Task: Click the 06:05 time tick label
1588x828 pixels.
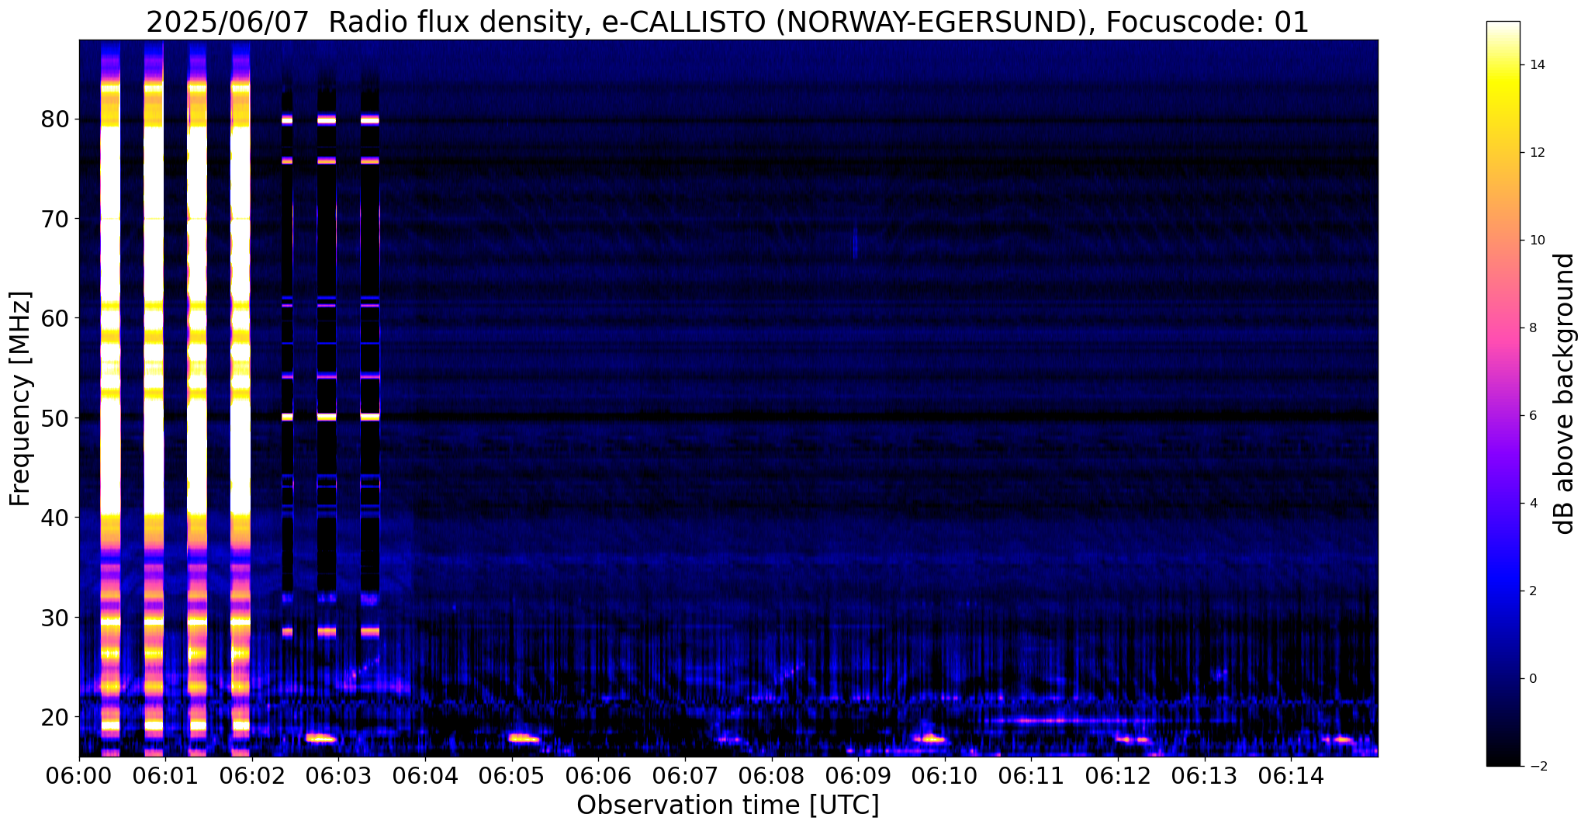Action: (x=512, y=776)
